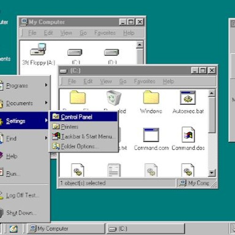Screen dimensions: 235x235
Task: Select the bottom-right gear settings file icon
Action: click(x=188, y=170)
